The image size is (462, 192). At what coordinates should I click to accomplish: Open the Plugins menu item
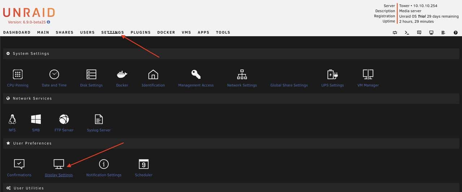pos(140,32)
